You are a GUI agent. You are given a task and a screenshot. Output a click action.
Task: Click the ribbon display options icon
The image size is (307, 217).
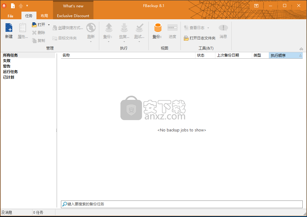256,6
